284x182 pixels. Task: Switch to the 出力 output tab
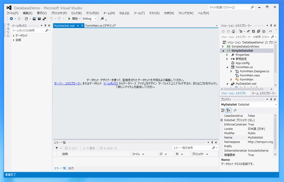(x=71, y=168)
